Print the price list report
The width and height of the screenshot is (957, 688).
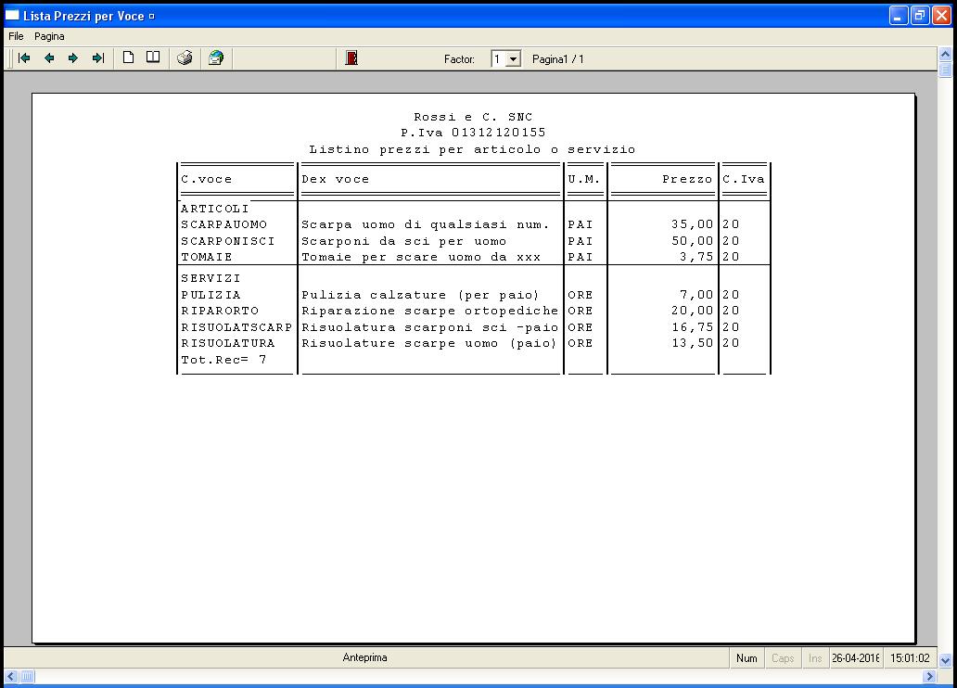185,58
